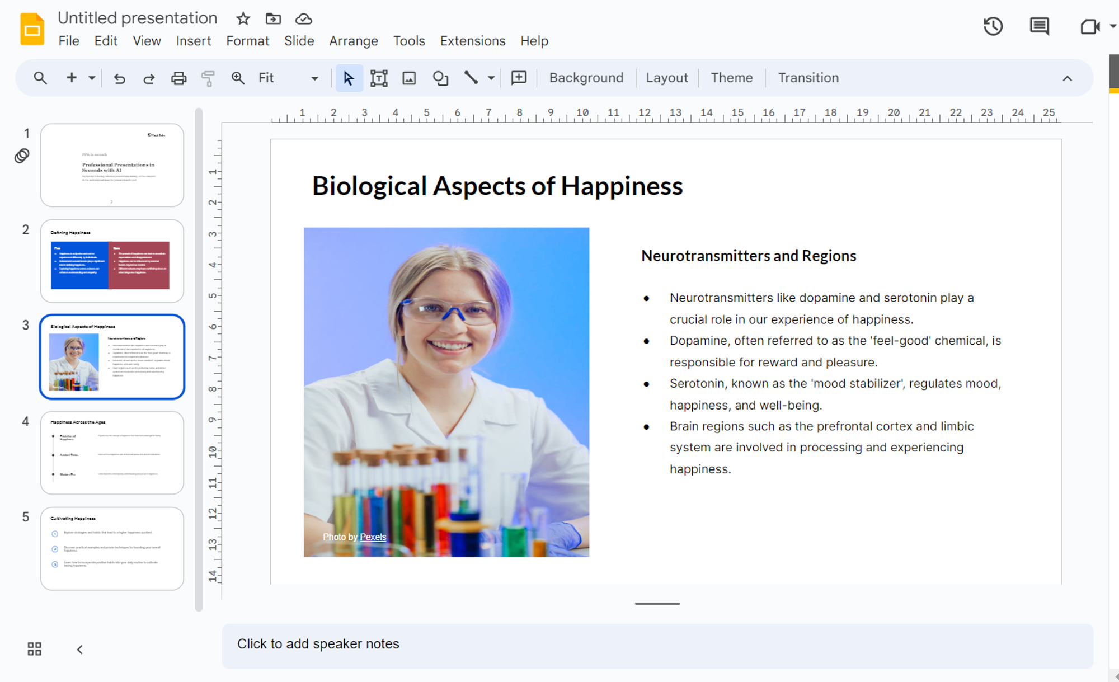Image resolution: width=1119 pixels, height=682 pixels.
Task: Insert a text box
Action: (379, 78)
